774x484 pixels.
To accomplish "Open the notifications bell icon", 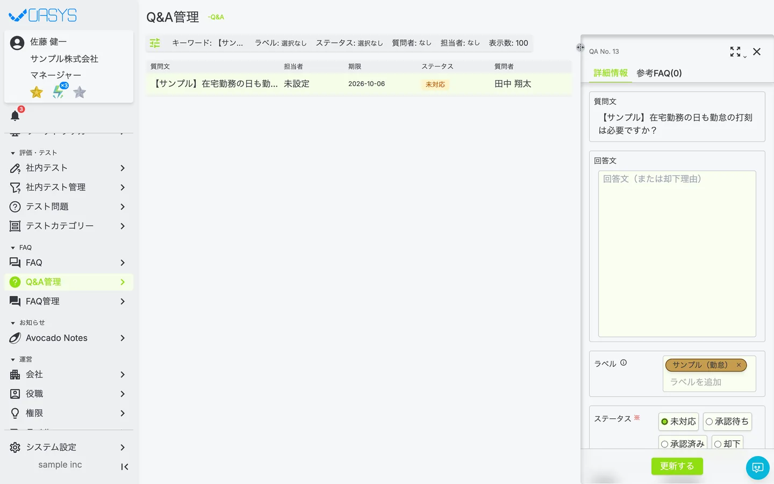I will 15,116.
